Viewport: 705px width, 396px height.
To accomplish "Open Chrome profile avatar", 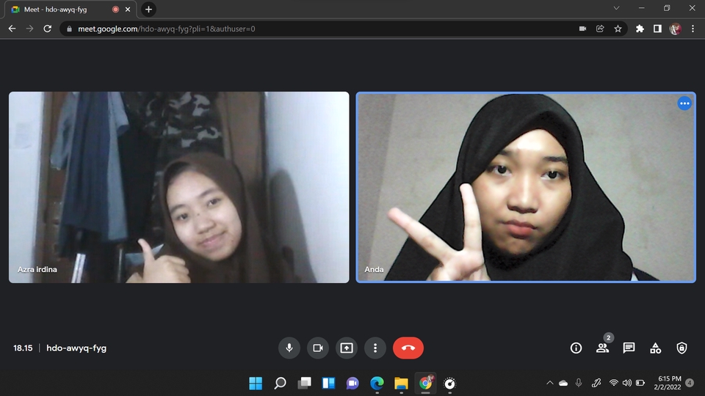I will pos(675,29).
